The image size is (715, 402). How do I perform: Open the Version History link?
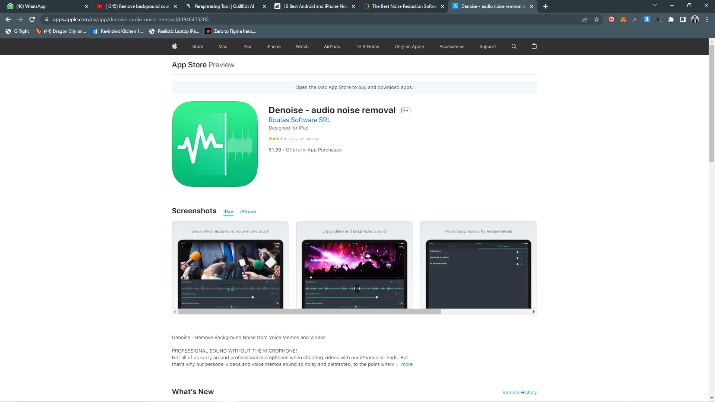(519, 392)
